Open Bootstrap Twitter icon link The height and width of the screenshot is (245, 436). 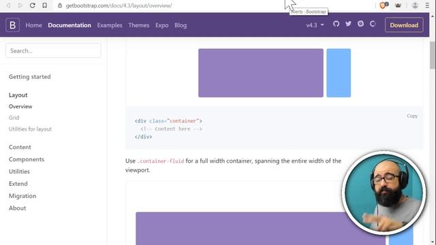pos(348,24)
